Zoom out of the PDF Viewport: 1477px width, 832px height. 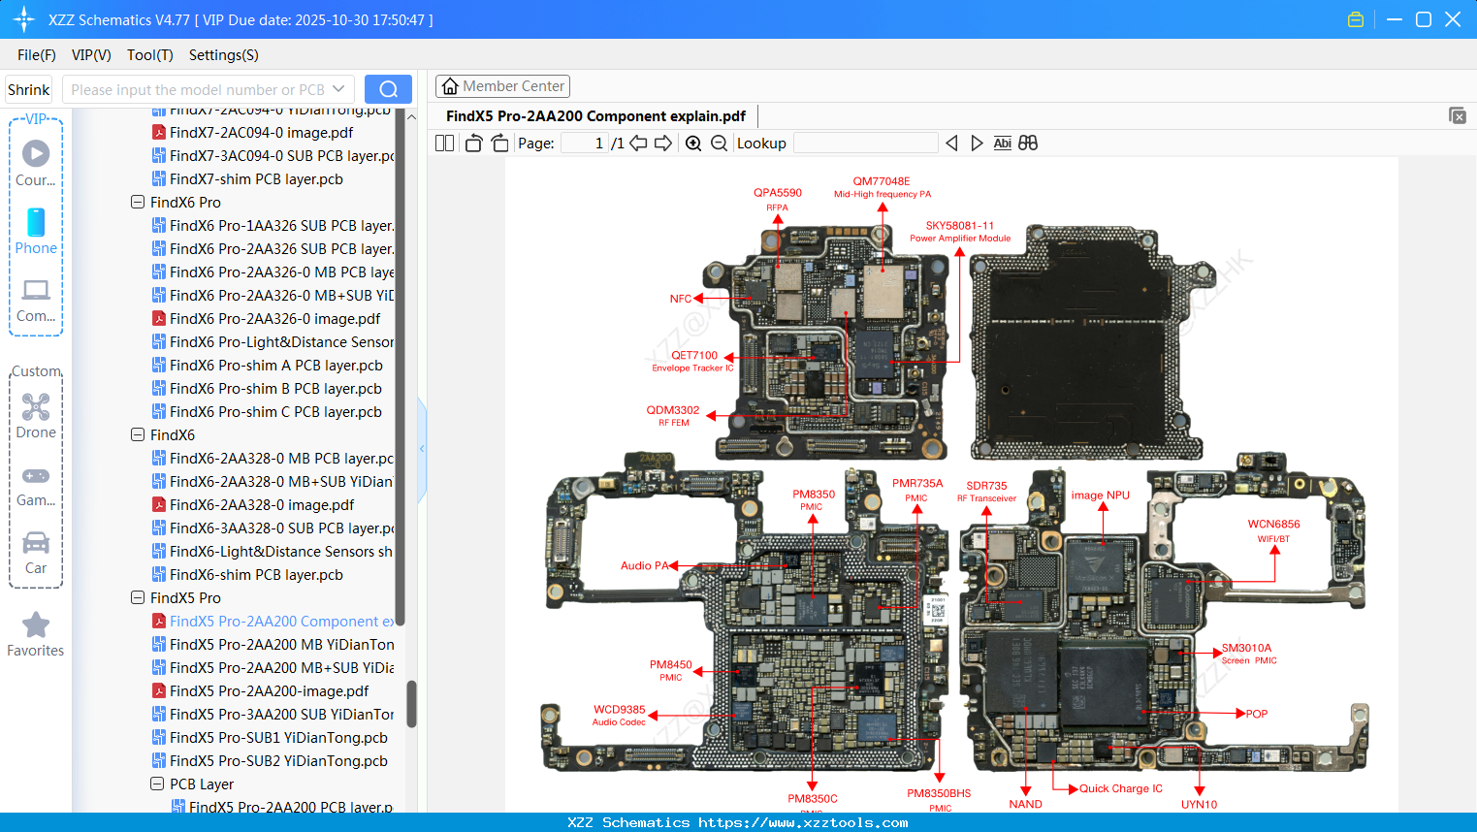coord(719,144)
